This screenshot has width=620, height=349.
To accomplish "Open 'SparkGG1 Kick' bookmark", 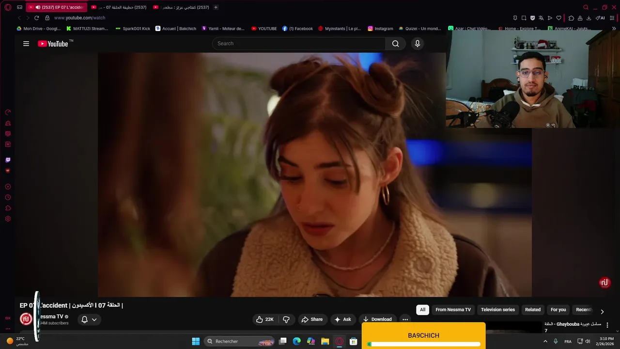I will [x=133, y=29].
